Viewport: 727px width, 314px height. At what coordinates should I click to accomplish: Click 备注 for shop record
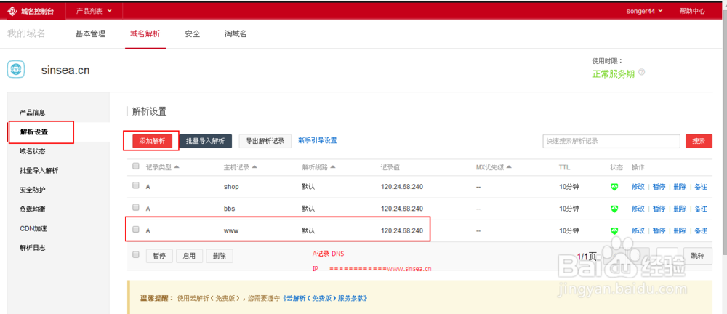click(x=701, y=187)
